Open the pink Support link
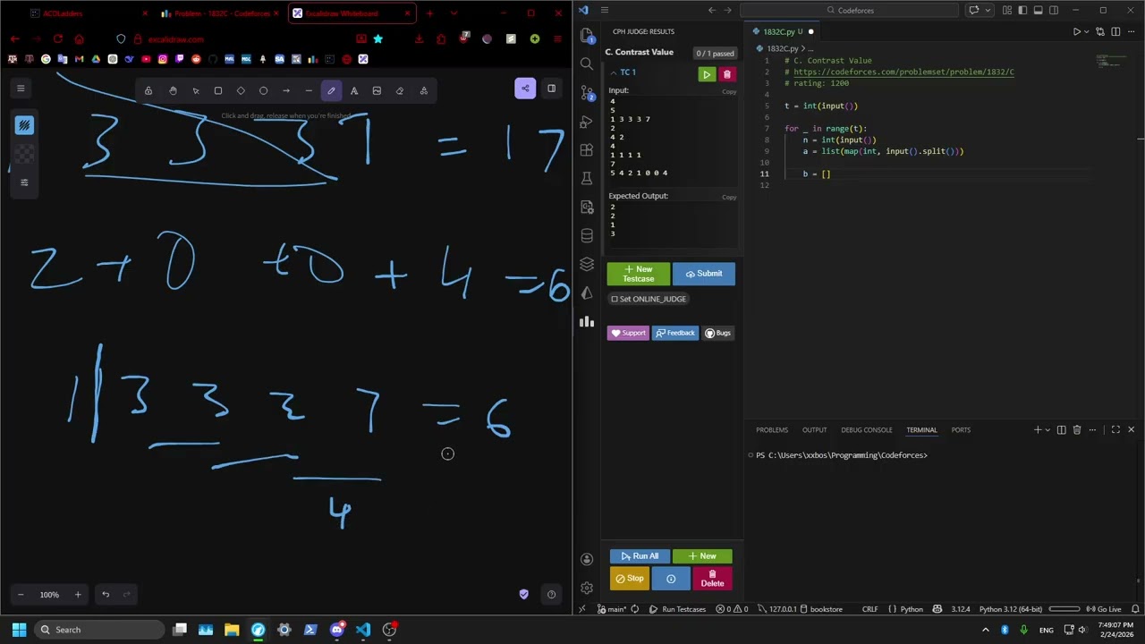Screen dimensions: 1145x644 pyautogui.click(x=628, y=334)
